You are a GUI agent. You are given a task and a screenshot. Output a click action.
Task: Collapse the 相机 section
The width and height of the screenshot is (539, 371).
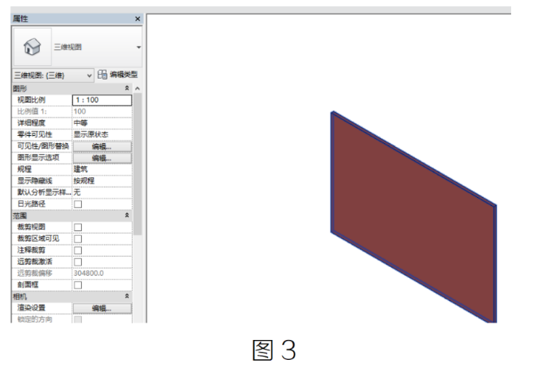(x=127, y=296)
